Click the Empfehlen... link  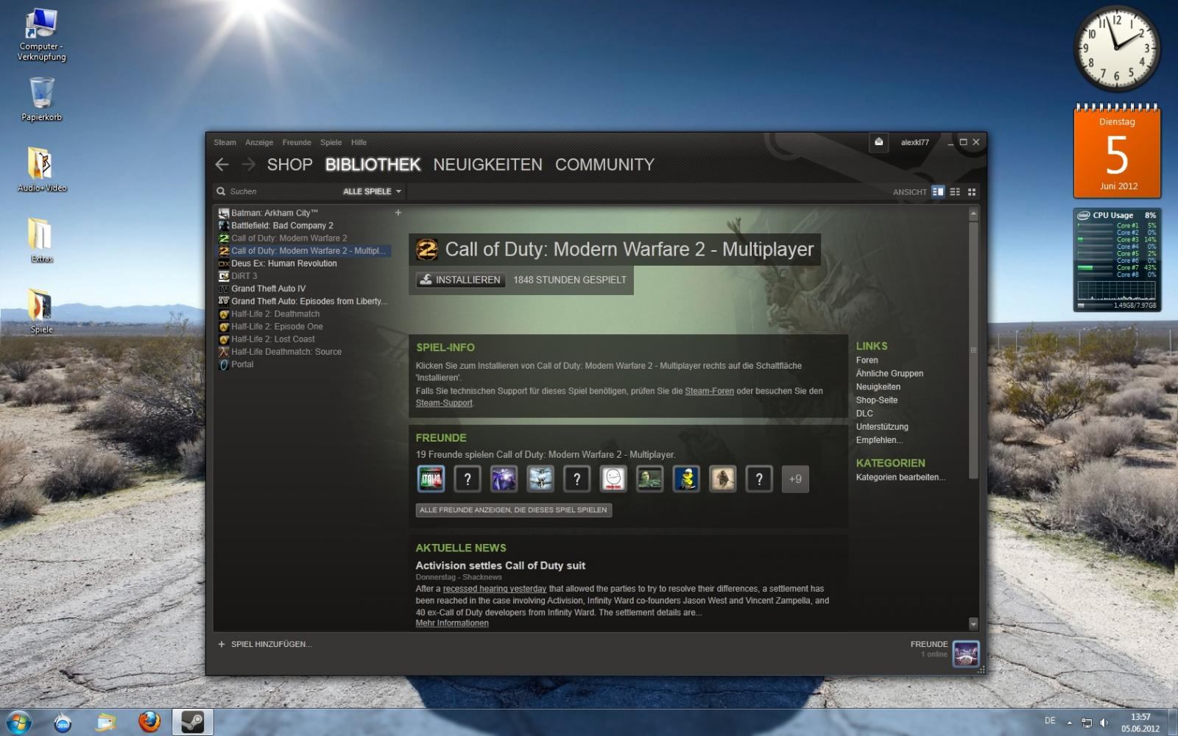click(x=879, y=439)
